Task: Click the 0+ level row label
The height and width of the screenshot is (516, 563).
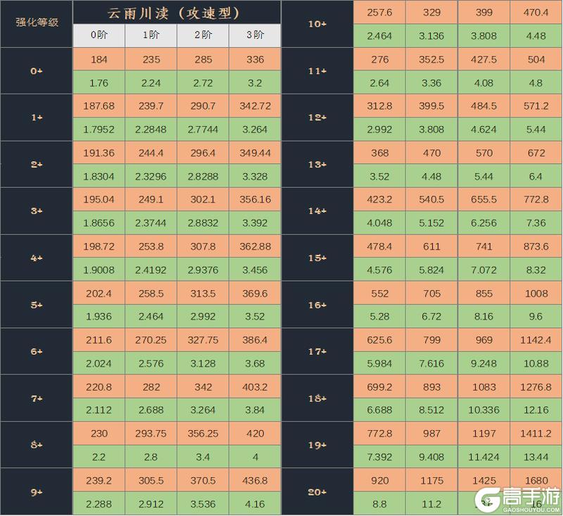Action: click(x=37, y=71)
